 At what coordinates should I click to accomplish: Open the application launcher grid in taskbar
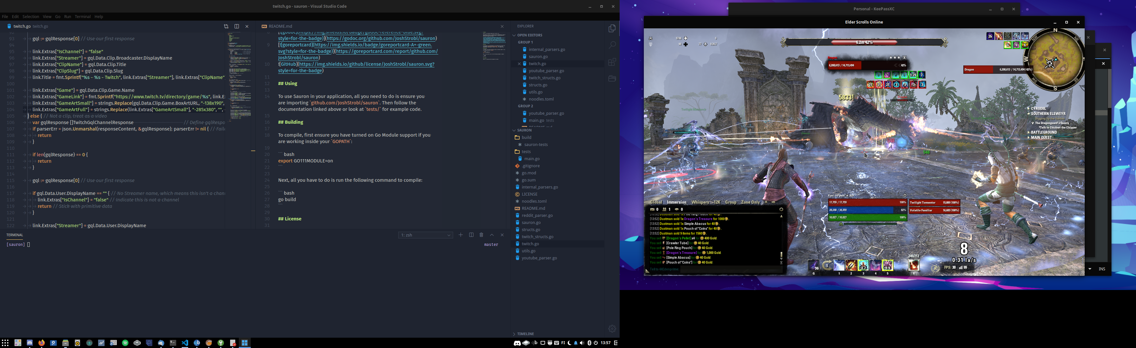click(5, 343)
